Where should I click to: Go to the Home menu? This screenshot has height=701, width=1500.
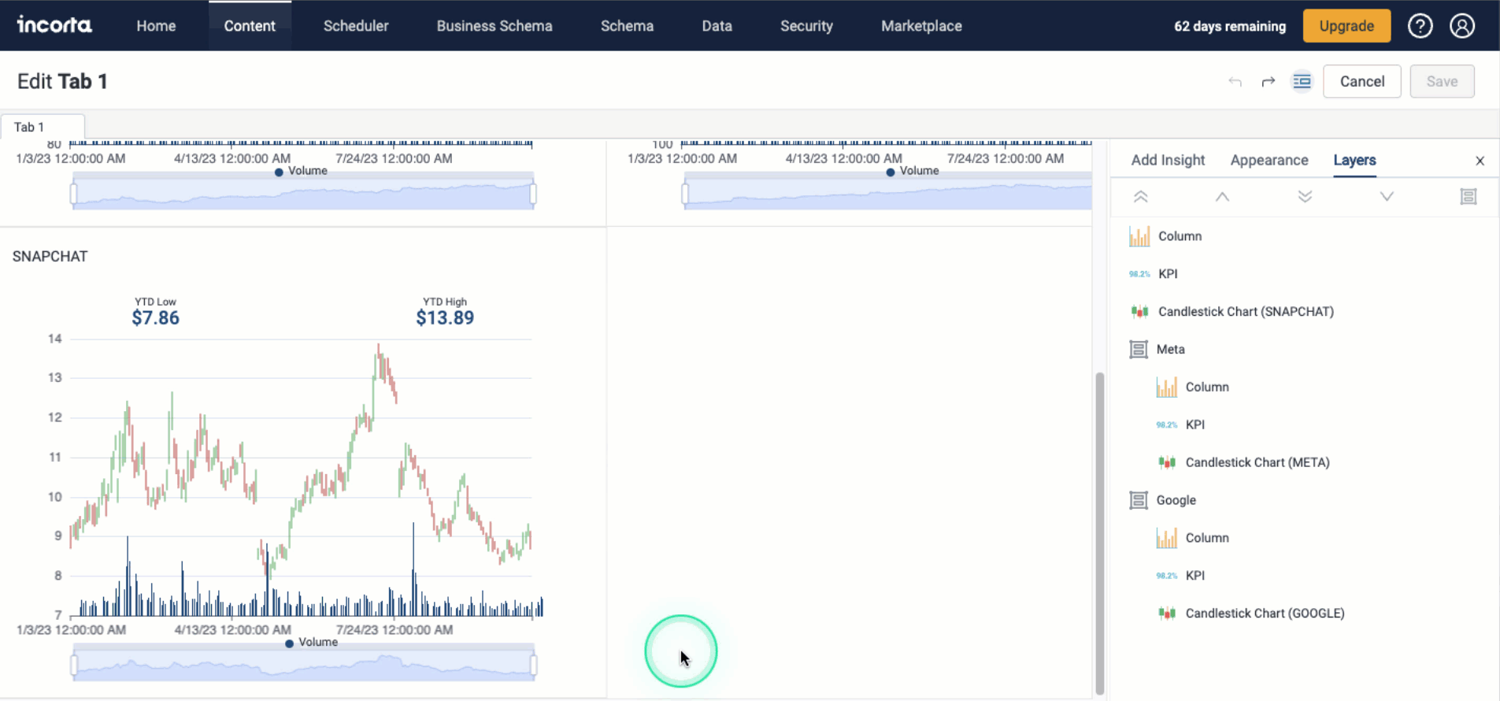coord(156,26)
